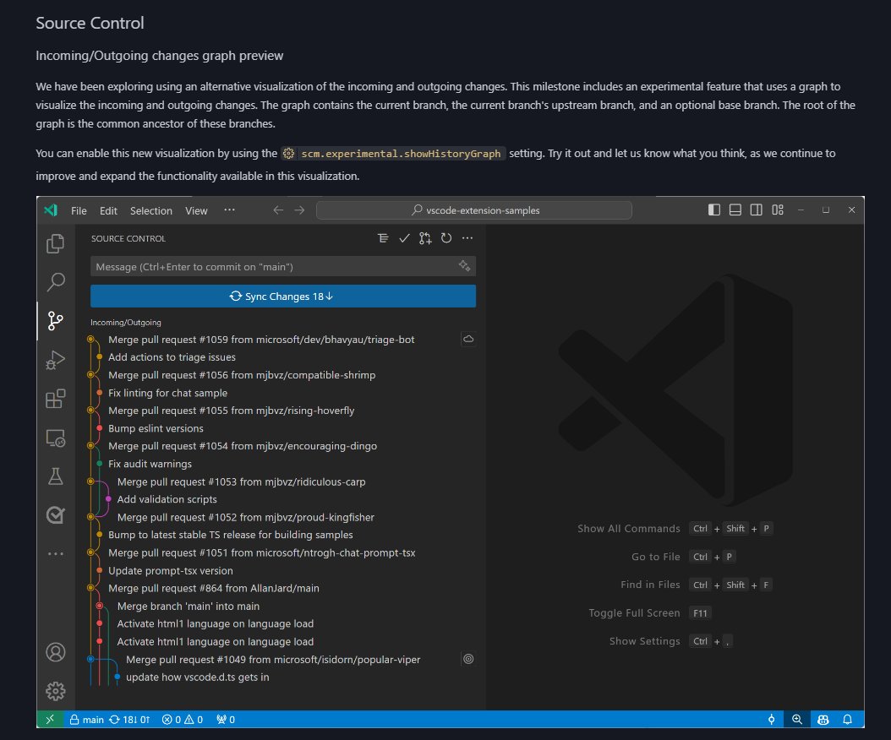Open the Accounts menu icon
This screenshot has width=891, height=740.
tap(55, 652)
